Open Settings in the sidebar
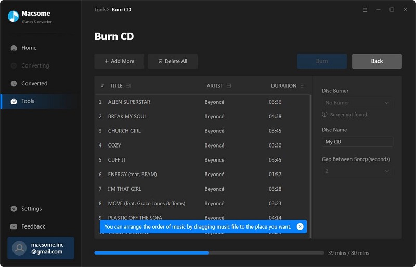Image resolution: width=416 pixels, height=267 pixels. coord(40,209)
